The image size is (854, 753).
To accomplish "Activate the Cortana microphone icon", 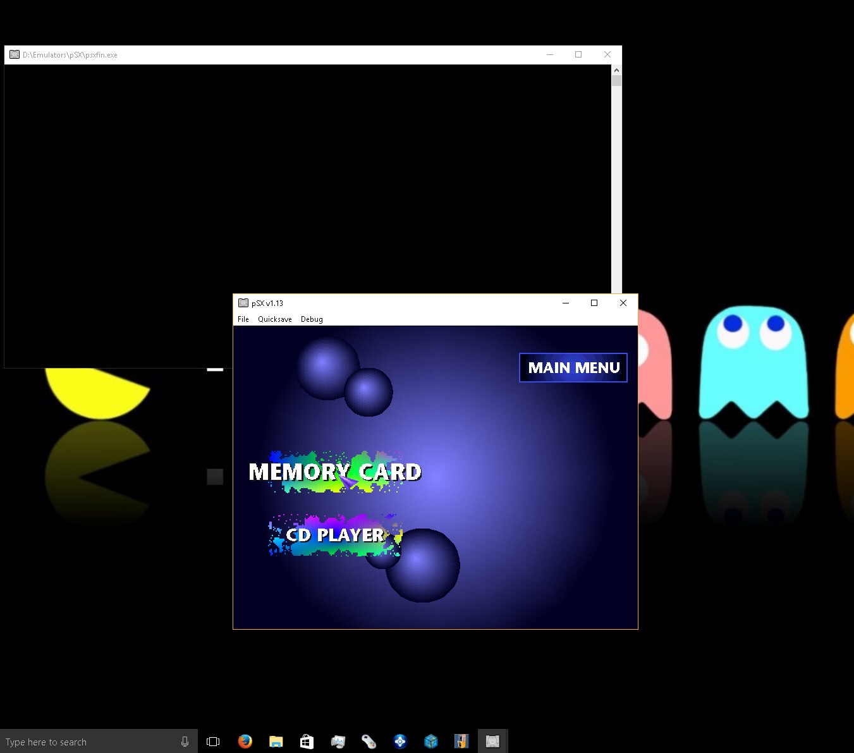I will tap(185, 742).
